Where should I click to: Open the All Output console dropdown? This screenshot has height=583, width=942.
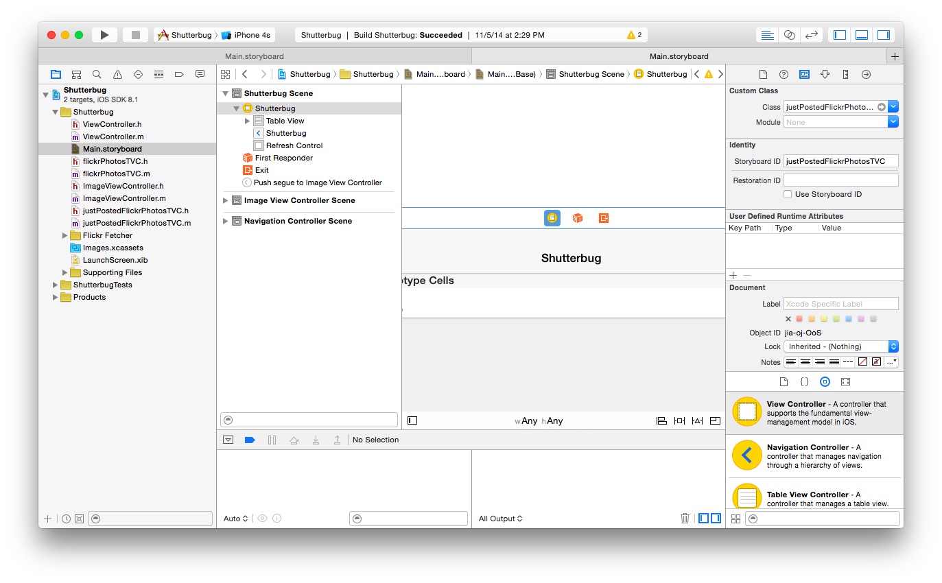tap(501, 519)
